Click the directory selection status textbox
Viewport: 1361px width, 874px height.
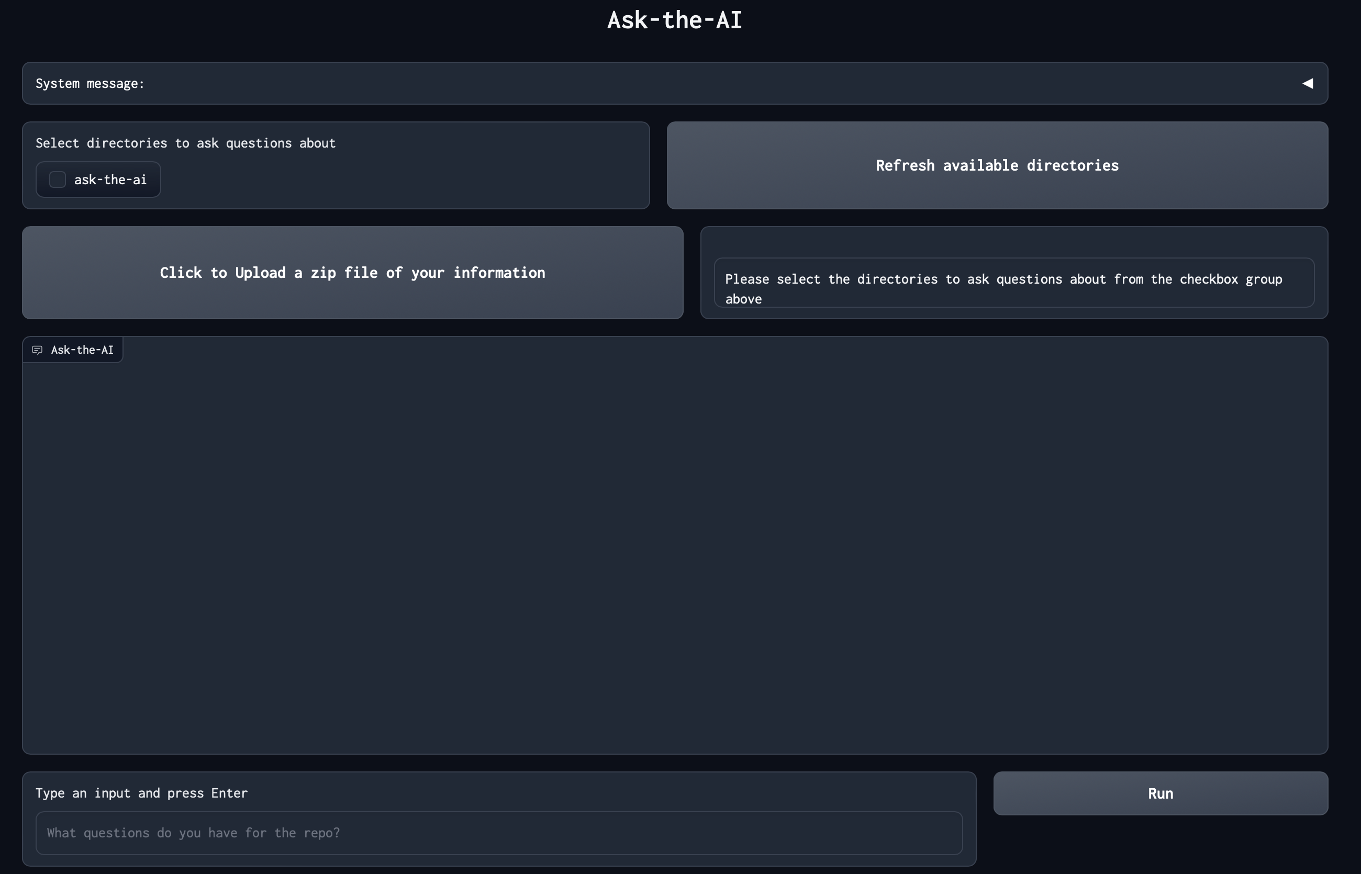(x=1013, y=283)
